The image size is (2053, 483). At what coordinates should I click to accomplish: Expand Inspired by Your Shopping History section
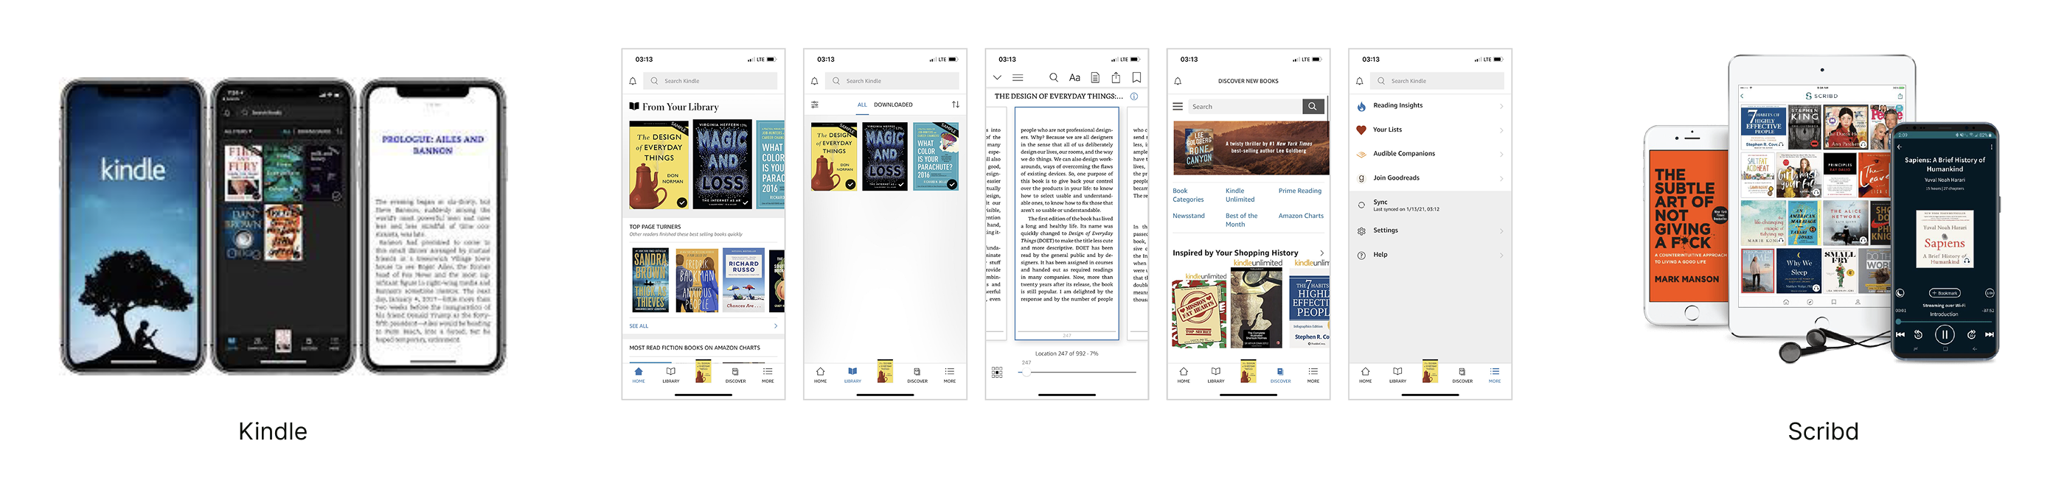click(1321, 253)
